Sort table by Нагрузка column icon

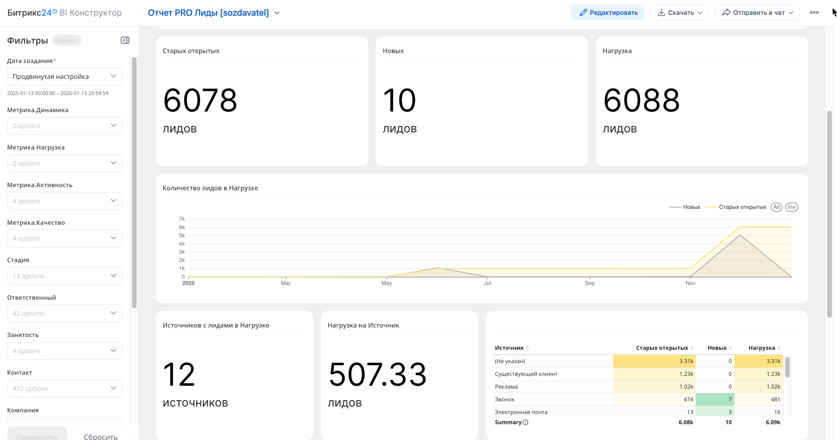click(x=779, y=348)
